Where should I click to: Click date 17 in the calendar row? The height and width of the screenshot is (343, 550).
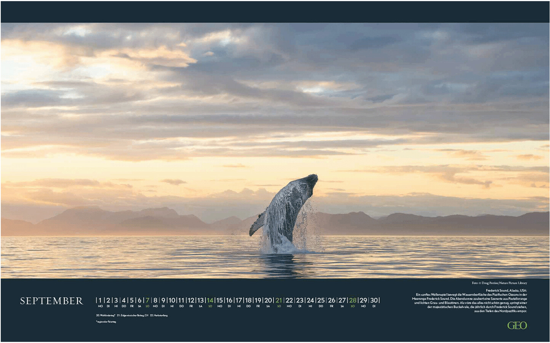pos(239,301)
